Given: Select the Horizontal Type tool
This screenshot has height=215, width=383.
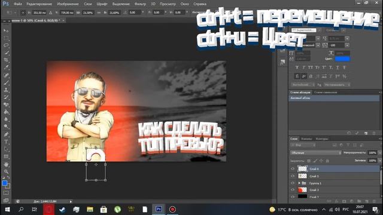Looking at the screenshot, I should tap(6, 142).
